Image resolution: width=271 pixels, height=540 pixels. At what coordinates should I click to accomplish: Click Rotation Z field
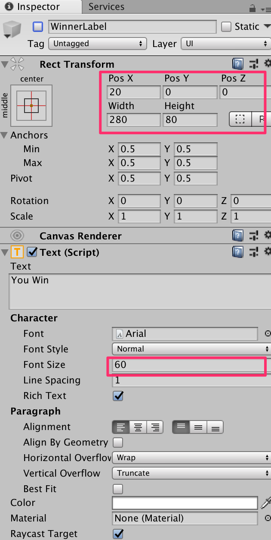pos(251,201)
